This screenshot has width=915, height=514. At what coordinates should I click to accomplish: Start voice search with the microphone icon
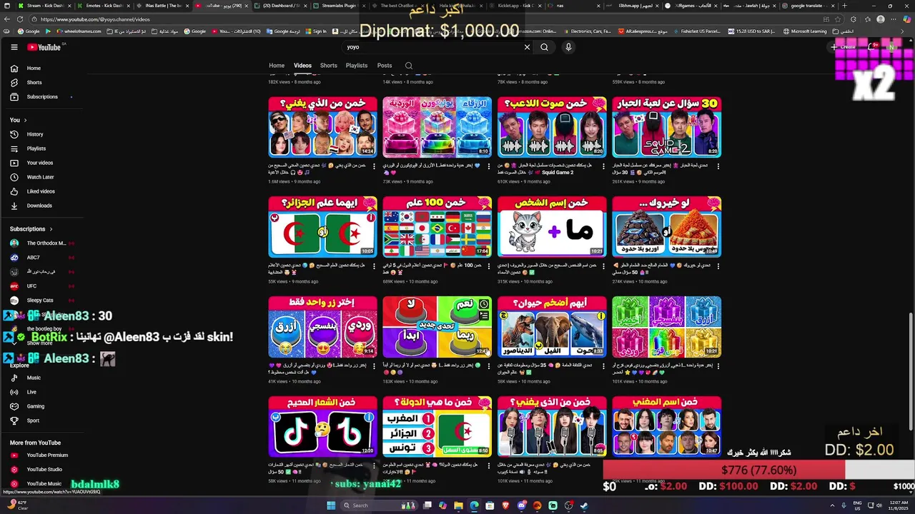(x=568, y=47)
